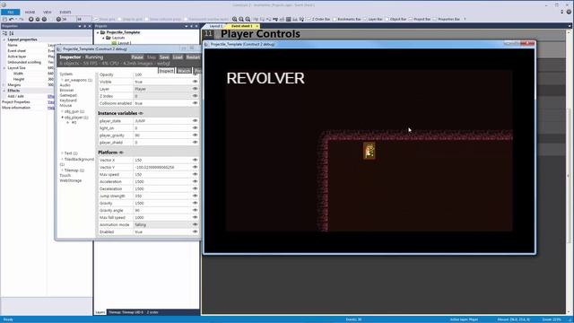Select System in the debugger list
Viewport: 574px width, 323px height.
(x=66, y=74)
